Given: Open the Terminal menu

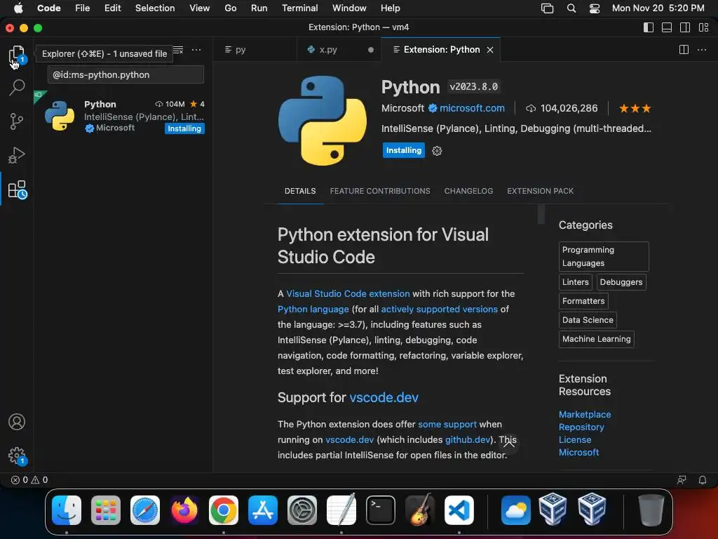Looking at the screenshot, I should (x=299, y=8).
